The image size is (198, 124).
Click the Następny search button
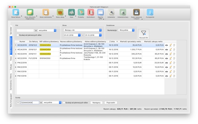click(x=96, y=103)
